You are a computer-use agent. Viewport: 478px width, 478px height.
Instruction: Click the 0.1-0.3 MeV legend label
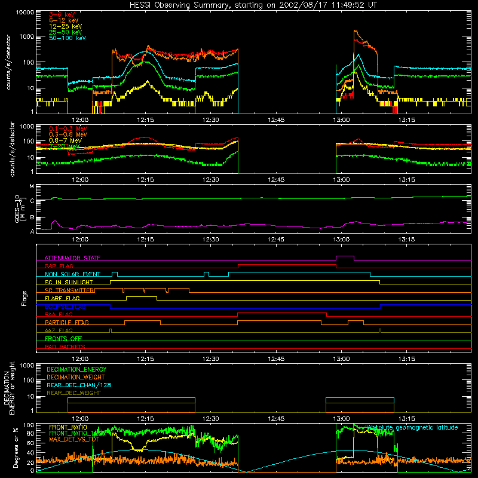68,128
